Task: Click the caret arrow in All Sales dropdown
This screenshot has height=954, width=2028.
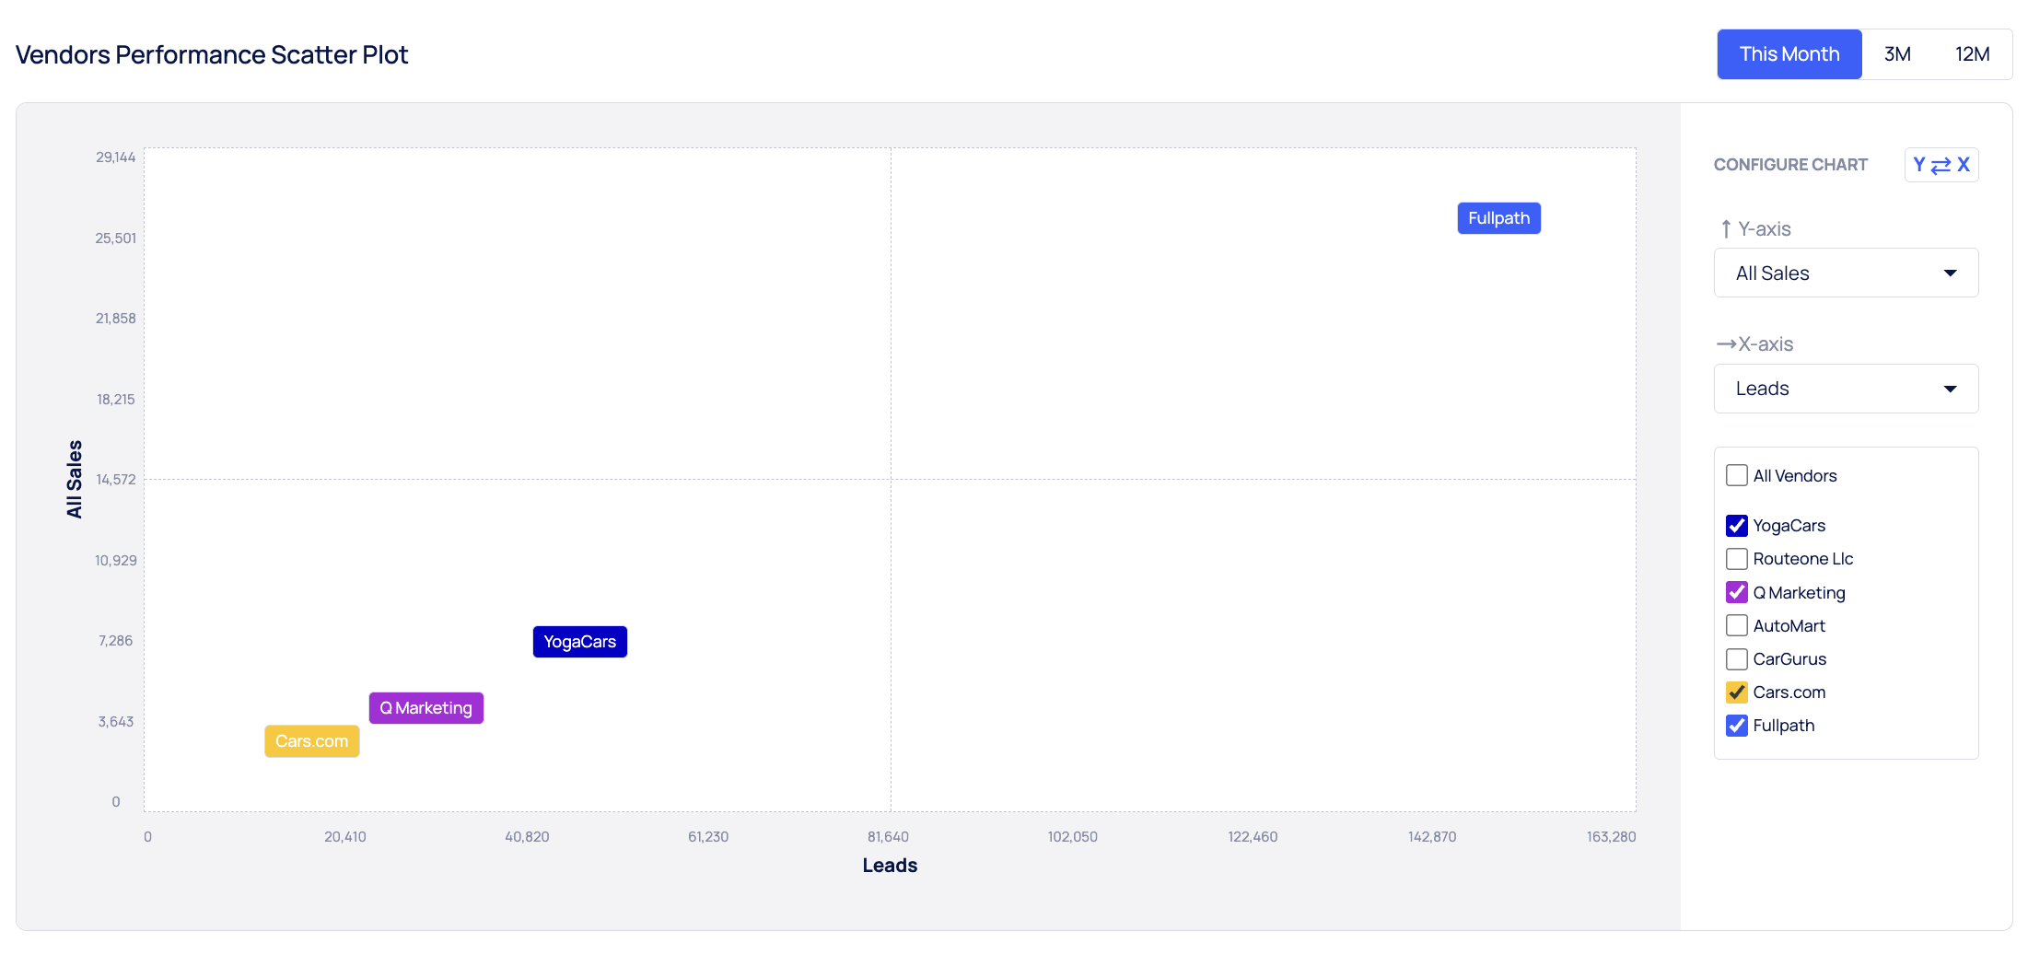Action: [x=1950, y=273]
